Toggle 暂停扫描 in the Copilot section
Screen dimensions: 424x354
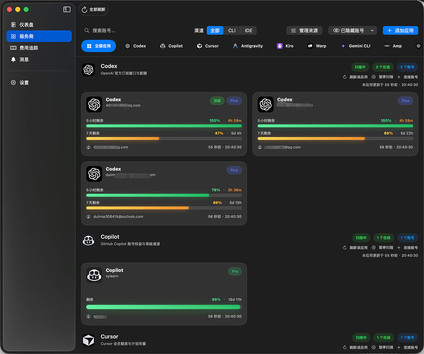point(382,248)
